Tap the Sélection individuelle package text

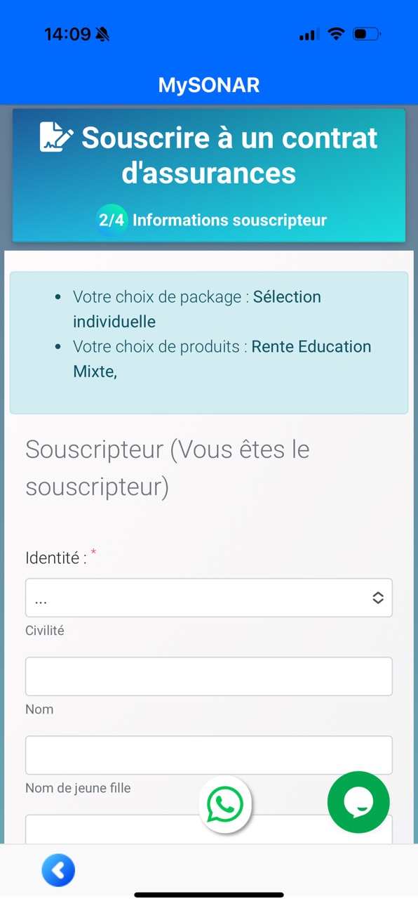point(197,309)
